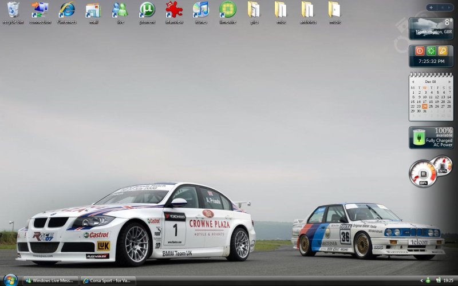Click the plus button to add sidebar gadgets
458x286 pixels.
pos(431,7)
